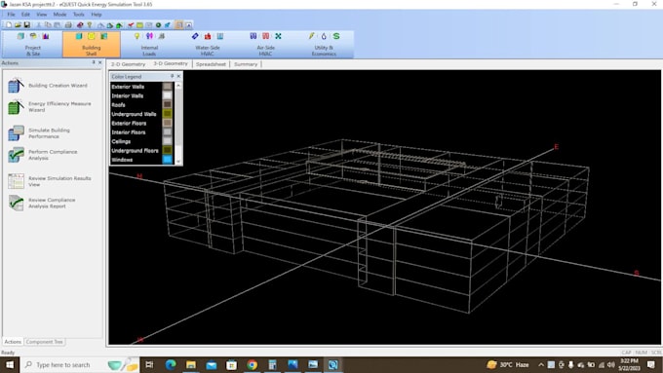This screenshot has width=663, height=373.
Task: Open the Edit menu
Action: (x=25, y=15)
